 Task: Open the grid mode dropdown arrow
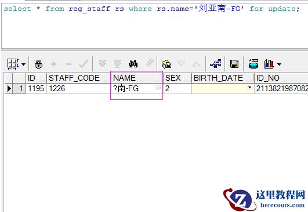pos(23,64)
